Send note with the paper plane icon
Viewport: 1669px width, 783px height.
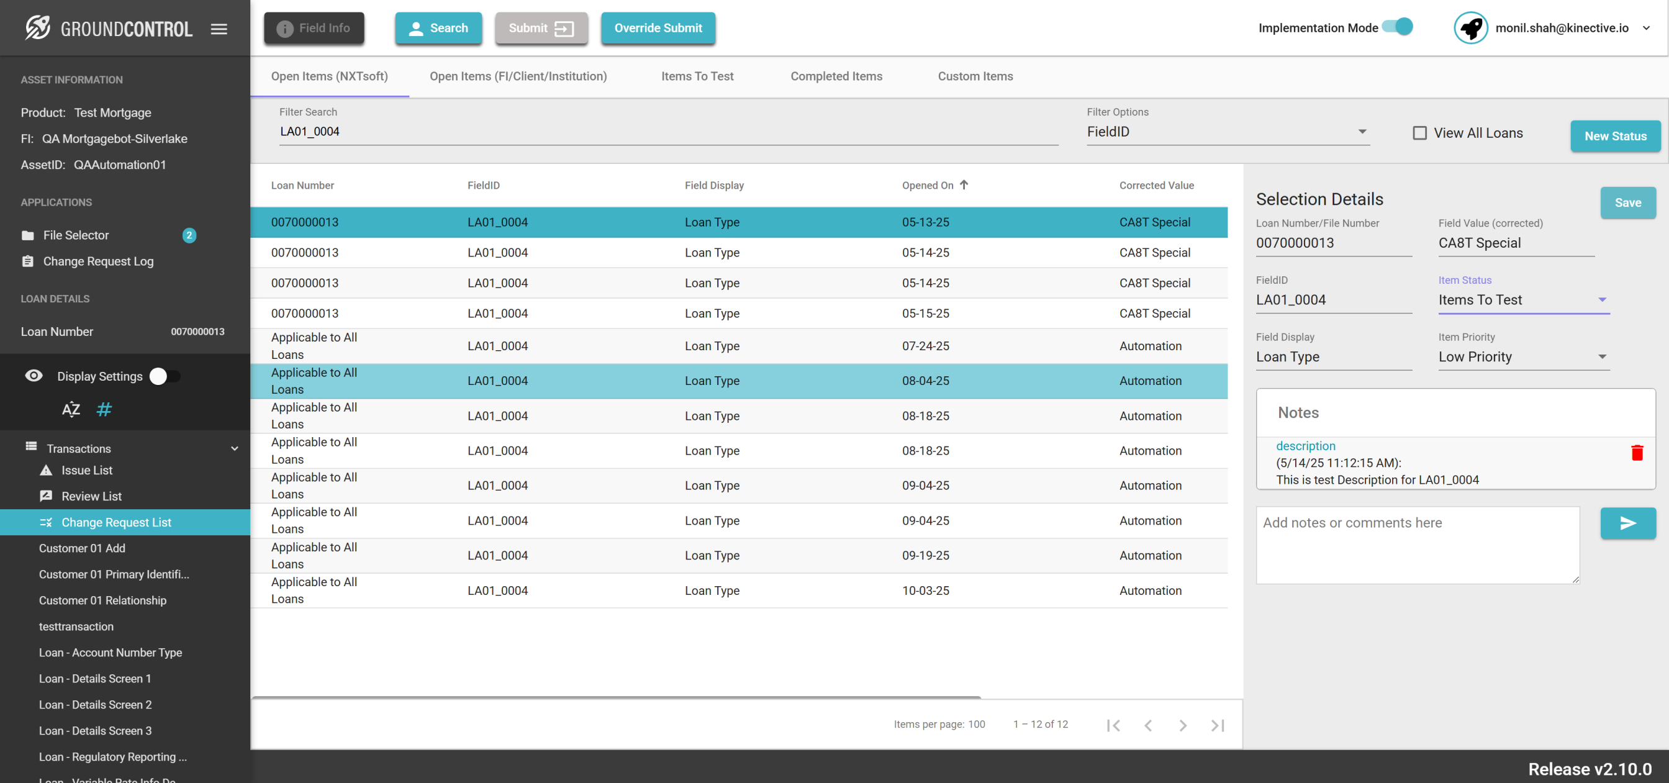click(x=1627, y=523)
